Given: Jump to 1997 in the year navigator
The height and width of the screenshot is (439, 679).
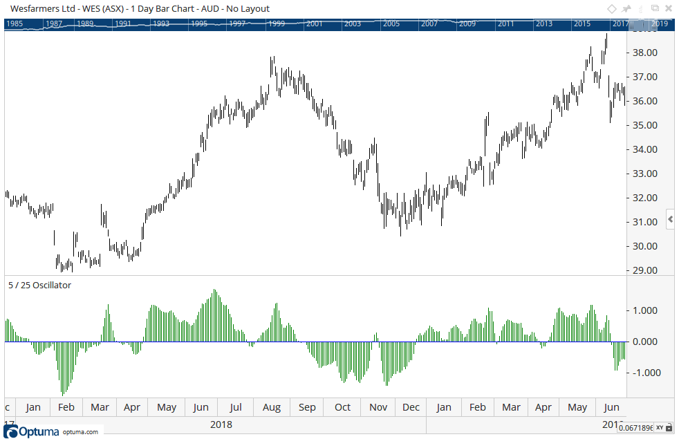Looking at the screenshot, I should pos(237,24).
